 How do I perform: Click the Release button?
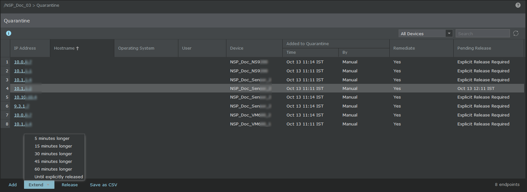(69, 185)
